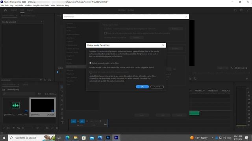
Task: Open the Windows notification center icon
Action: coord(247,137)
